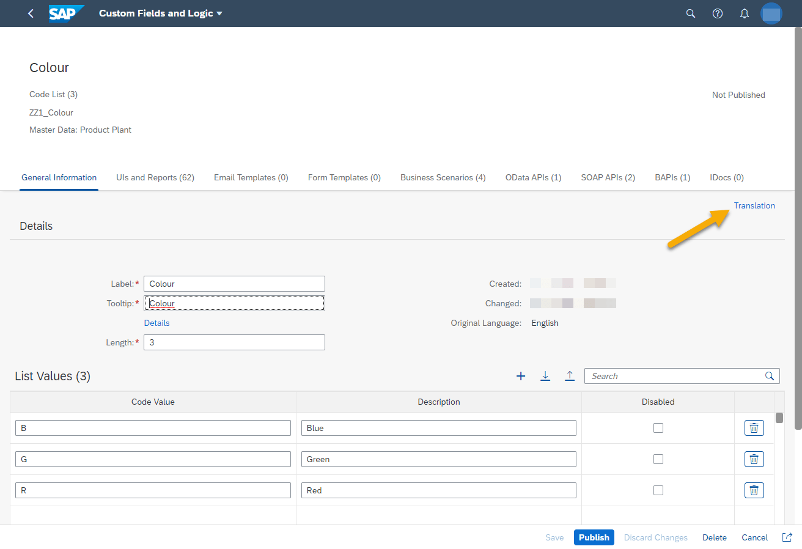Click the Blue description field

tap(439, 428)
